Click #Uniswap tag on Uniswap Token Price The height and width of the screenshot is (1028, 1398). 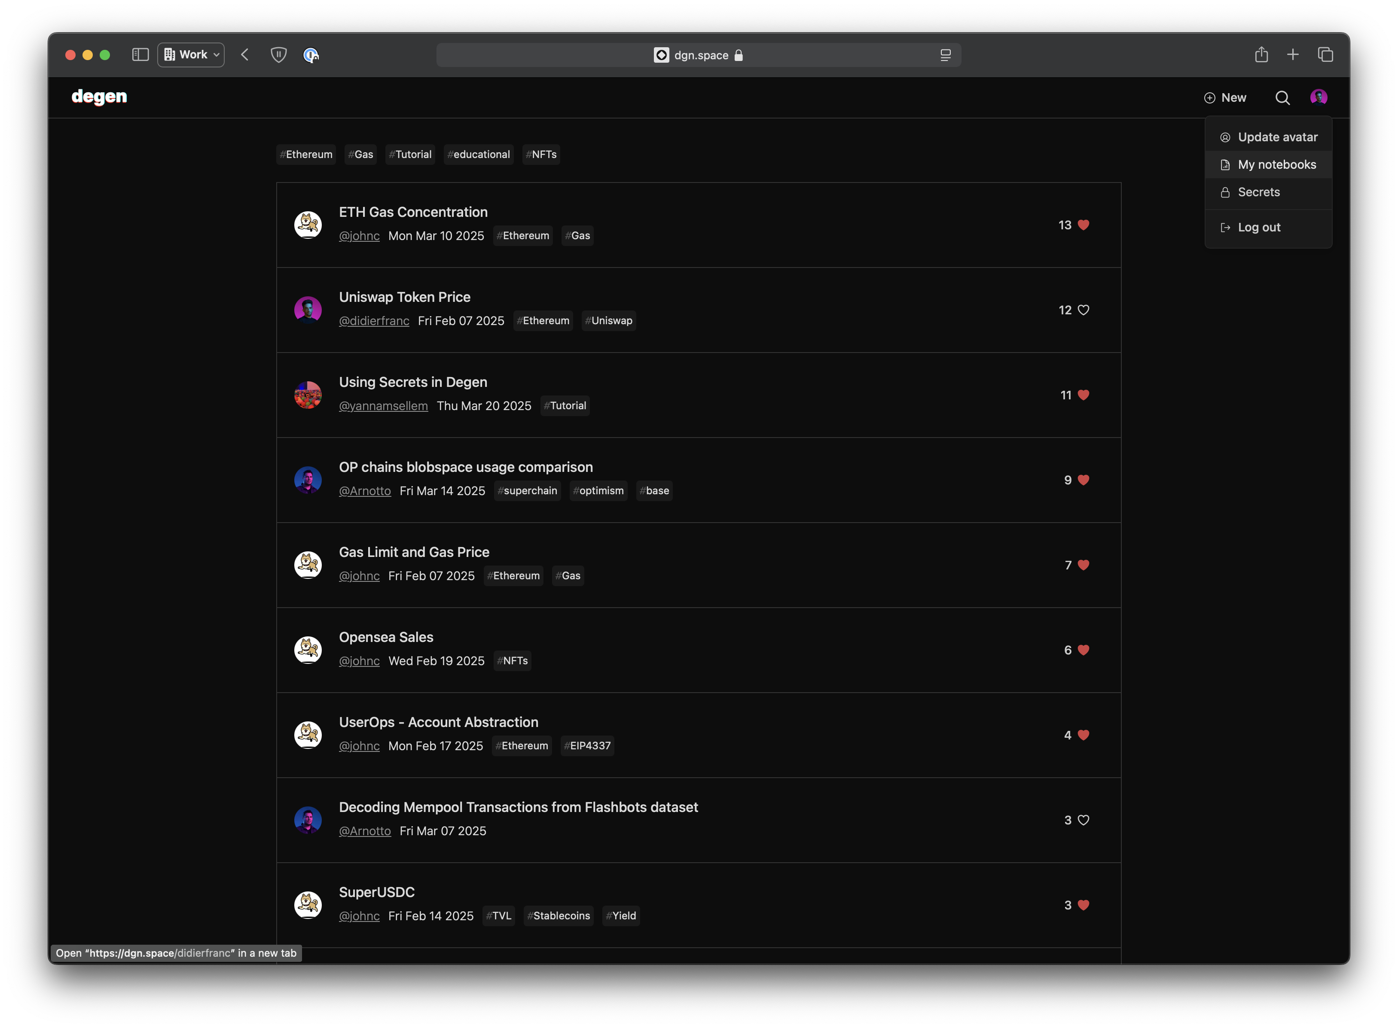tap(608, 320)
